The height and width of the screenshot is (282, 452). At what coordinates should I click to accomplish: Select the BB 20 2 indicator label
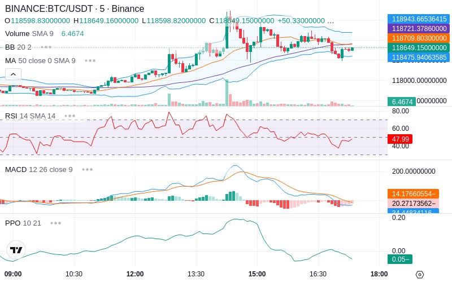18,47
